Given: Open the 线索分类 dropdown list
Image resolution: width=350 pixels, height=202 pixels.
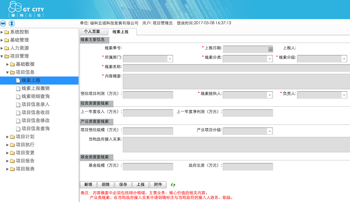Looking at the screenshot, I should pos(269,59).
